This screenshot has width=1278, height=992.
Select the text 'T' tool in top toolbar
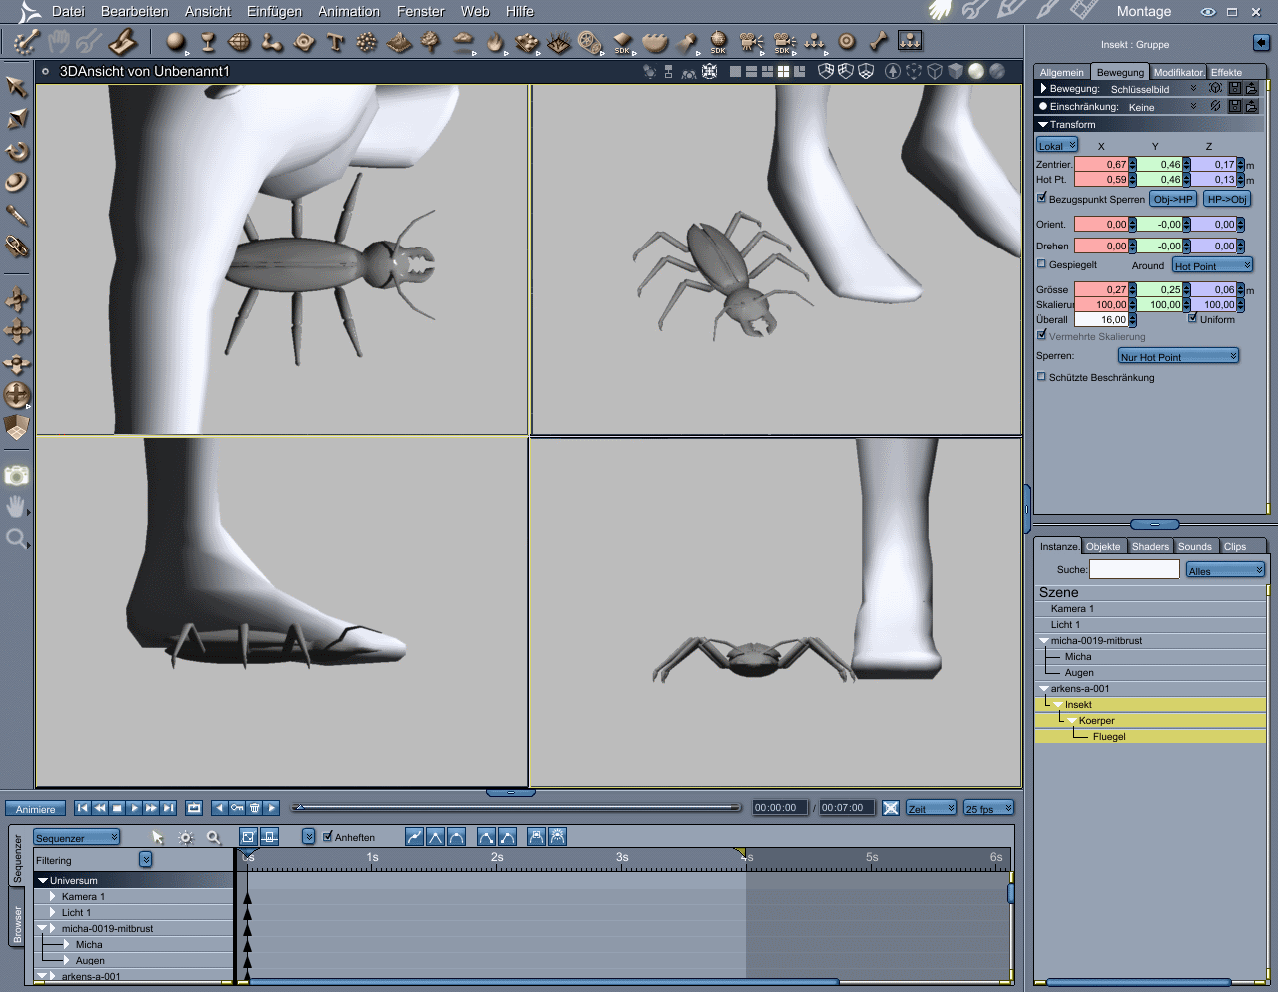coord(335,42)
